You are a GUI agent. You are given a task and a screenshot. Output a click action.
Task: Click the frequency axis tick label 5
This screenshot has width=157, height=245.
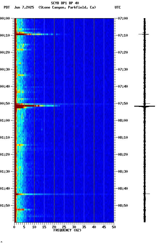click(x=24, y=227)
